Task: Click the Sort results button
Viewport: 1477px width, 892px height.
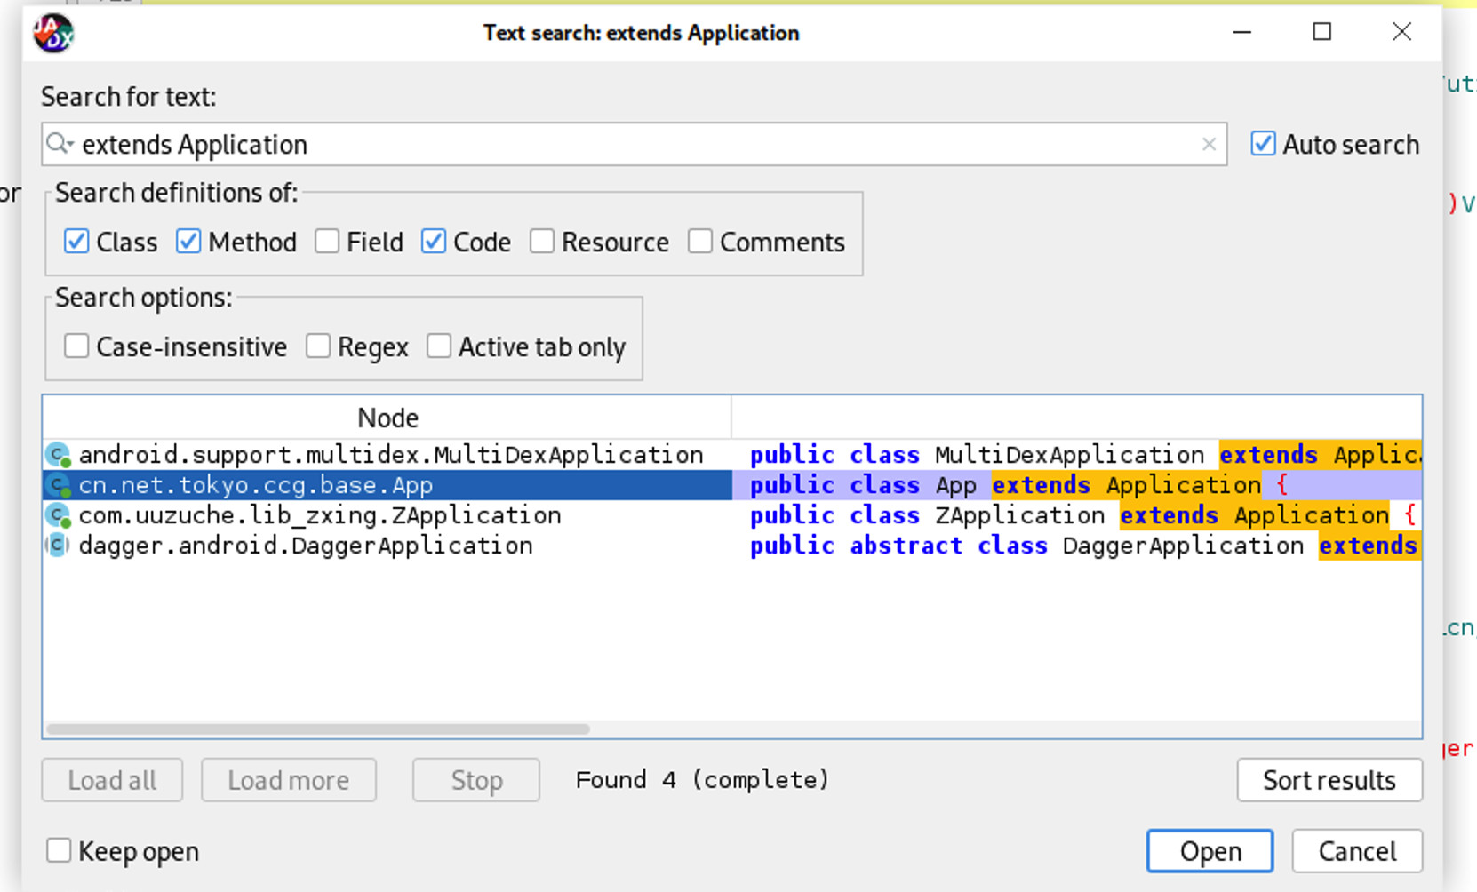Action: tap(1329, 780)
